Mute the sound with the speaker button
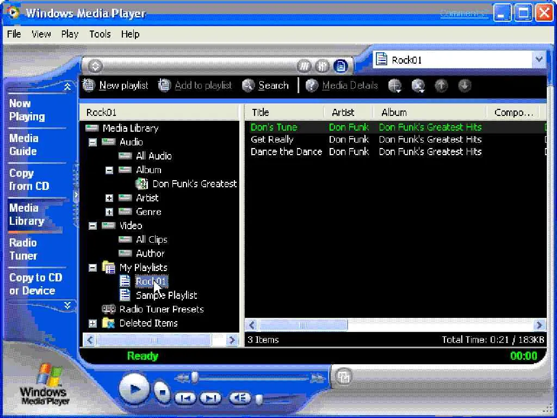 [x=240, y=397]
